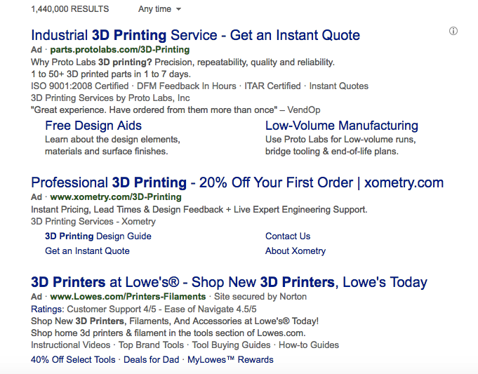Open Professional 3D Printing xometry ad title
478x374 pixels.
click(x=237, y=182)
